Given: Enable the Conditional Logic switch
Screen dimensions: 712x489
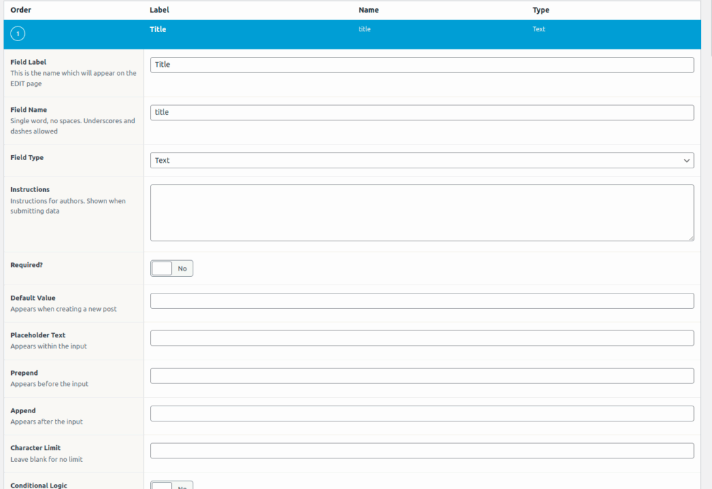Looking at the screenshot, I should pos(172,486).
